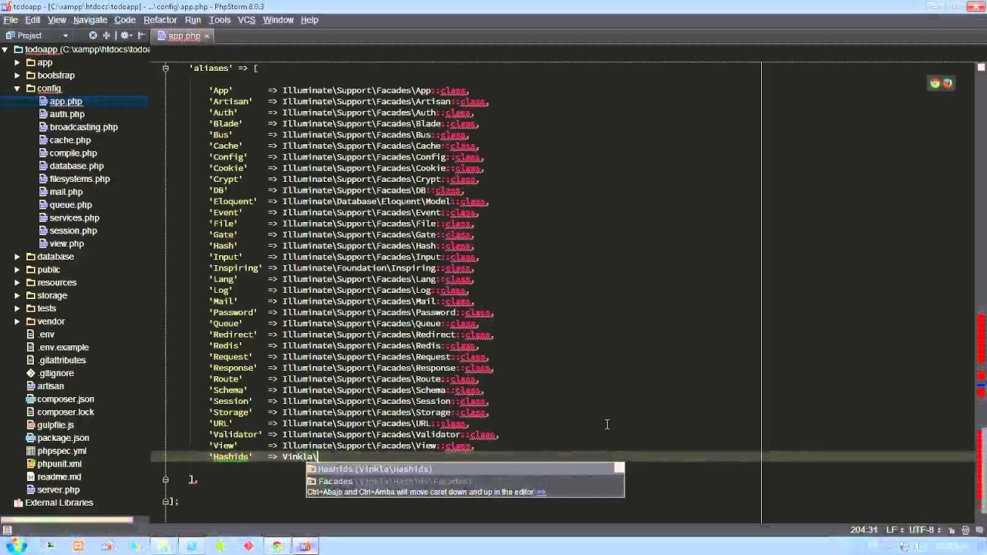The height and width of the screenshot is (555, 987).
Task: Select phpunit.xml in the project tree
Action: [59, 464]
